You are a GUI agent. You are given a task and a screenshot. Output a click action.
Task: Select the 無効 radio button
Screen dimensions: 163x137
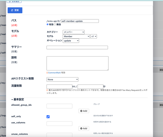(x=55, y=24)
